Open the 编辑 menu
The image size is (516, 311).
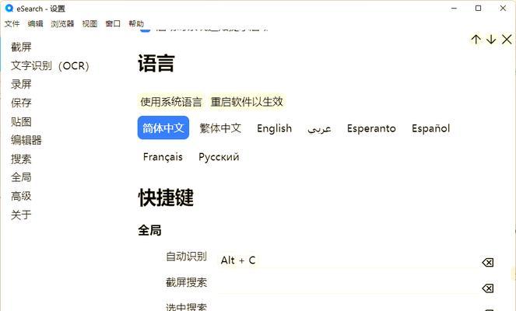pyautogui.click(x=35, y=23)
